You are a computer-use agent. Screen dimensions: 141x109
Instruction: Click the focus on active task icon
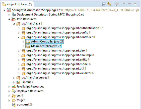pos(117,4)
